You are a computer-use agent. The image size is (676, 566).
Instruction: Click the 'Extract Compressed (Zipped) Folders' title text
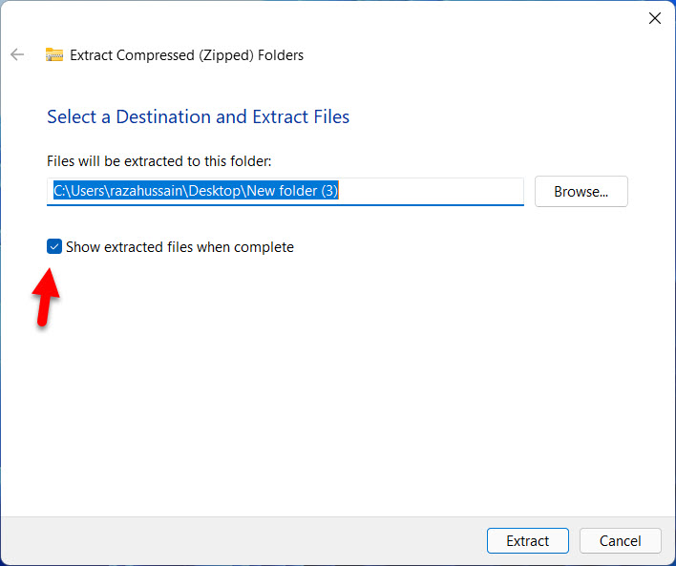tap(186, 55)
